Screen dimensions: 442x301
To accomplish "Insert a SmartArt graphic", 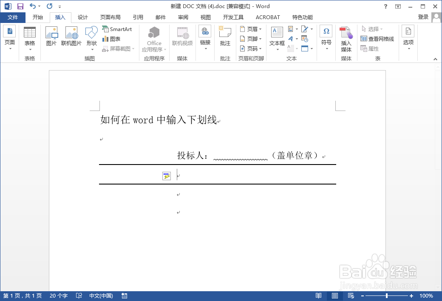I will pos(118,29).
